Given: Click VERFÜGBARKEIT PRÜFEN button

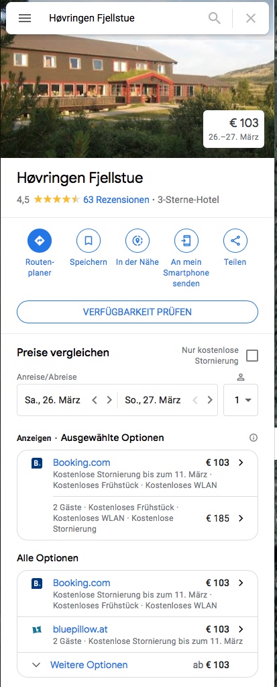Looking at the screenshot, I should pyautogui.click(x=137, y=312).
